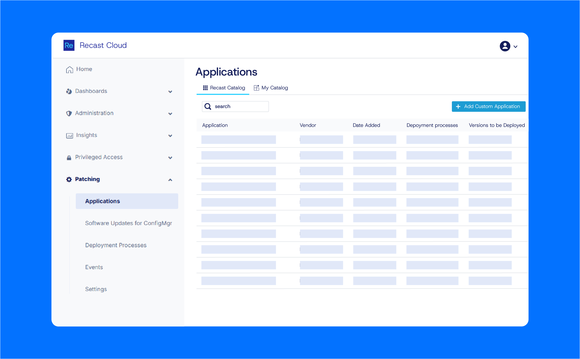Open Deployment Processes page
Screen dimensions: 580x359
[x=116, y=245]
